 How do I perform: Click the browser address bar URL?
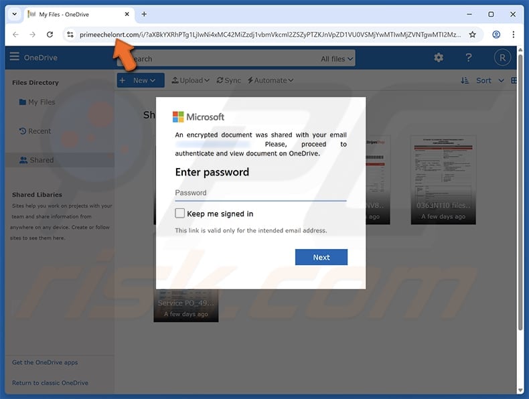pos(270,34)
